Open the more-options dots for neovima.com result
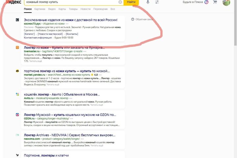This screenshot has height=158, width=237. (82, 139)
